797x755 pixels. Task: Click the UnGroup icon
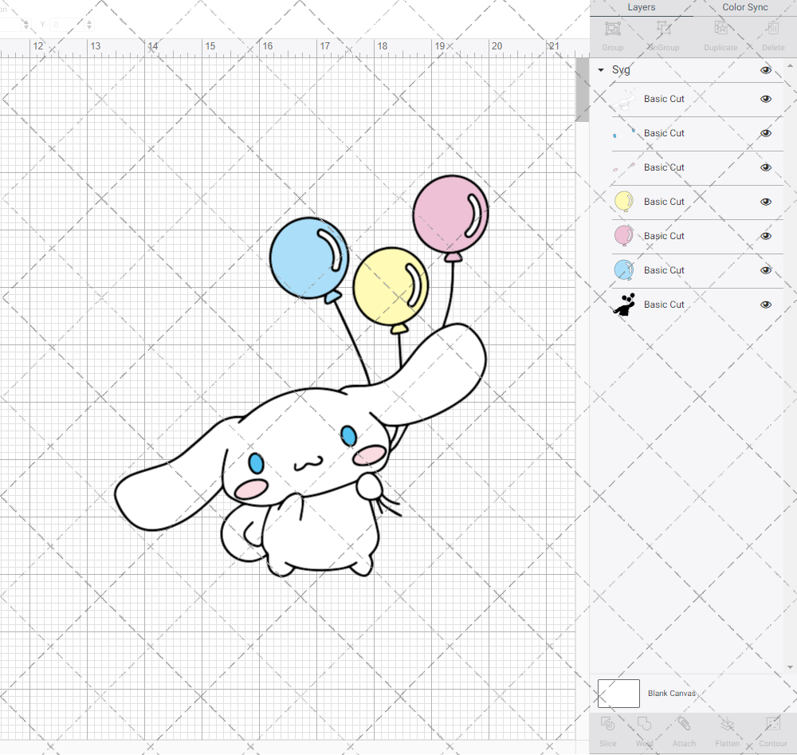coord(663,29)
